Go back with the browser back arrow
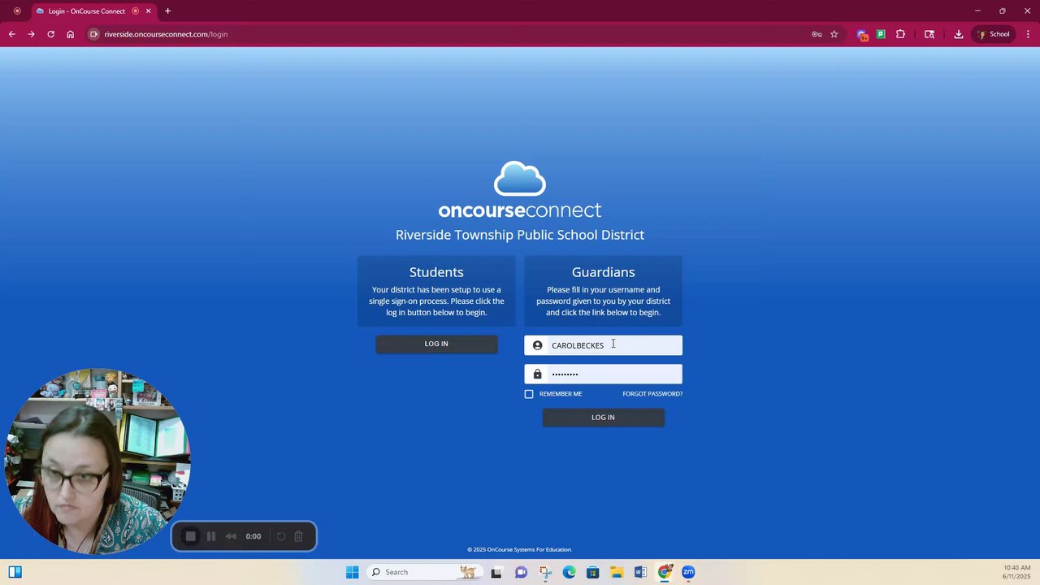 [11, 34]
